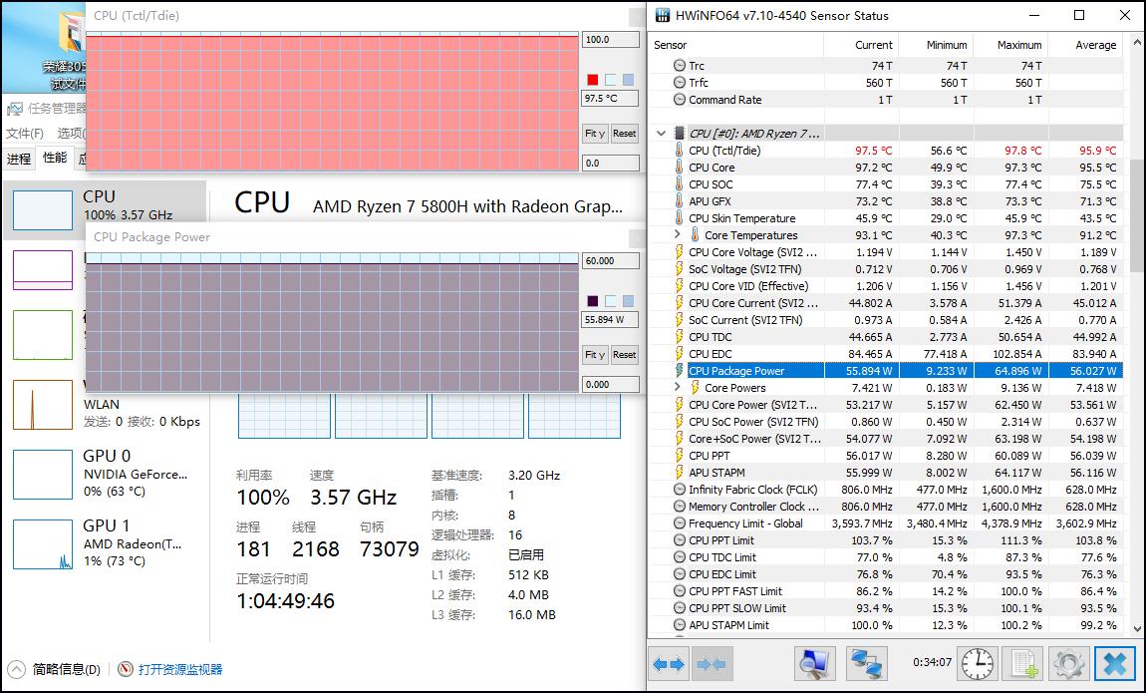Click the 100.0 maximum field in Tctl/Tdie graph

click(x=610, y=40)
